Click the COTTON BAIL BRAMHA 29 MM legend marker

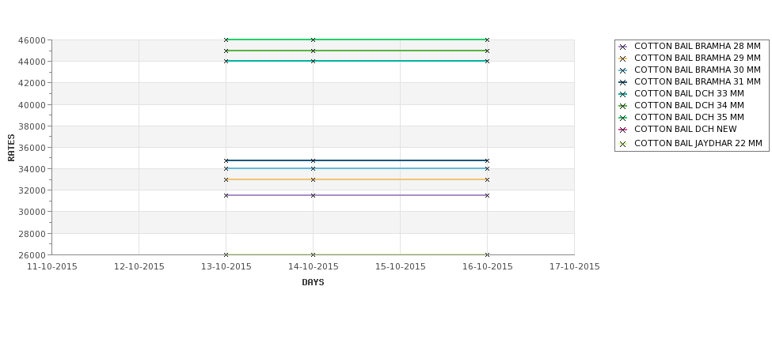click(x=622, y=59)
